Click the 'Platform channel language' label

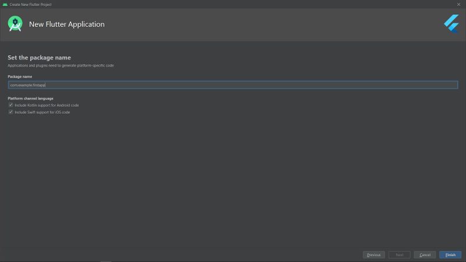point(31,98)
